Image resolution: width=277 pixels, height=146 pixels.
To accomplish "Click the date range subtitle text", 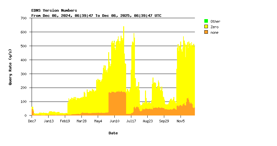I will click(x=96, y=16).
